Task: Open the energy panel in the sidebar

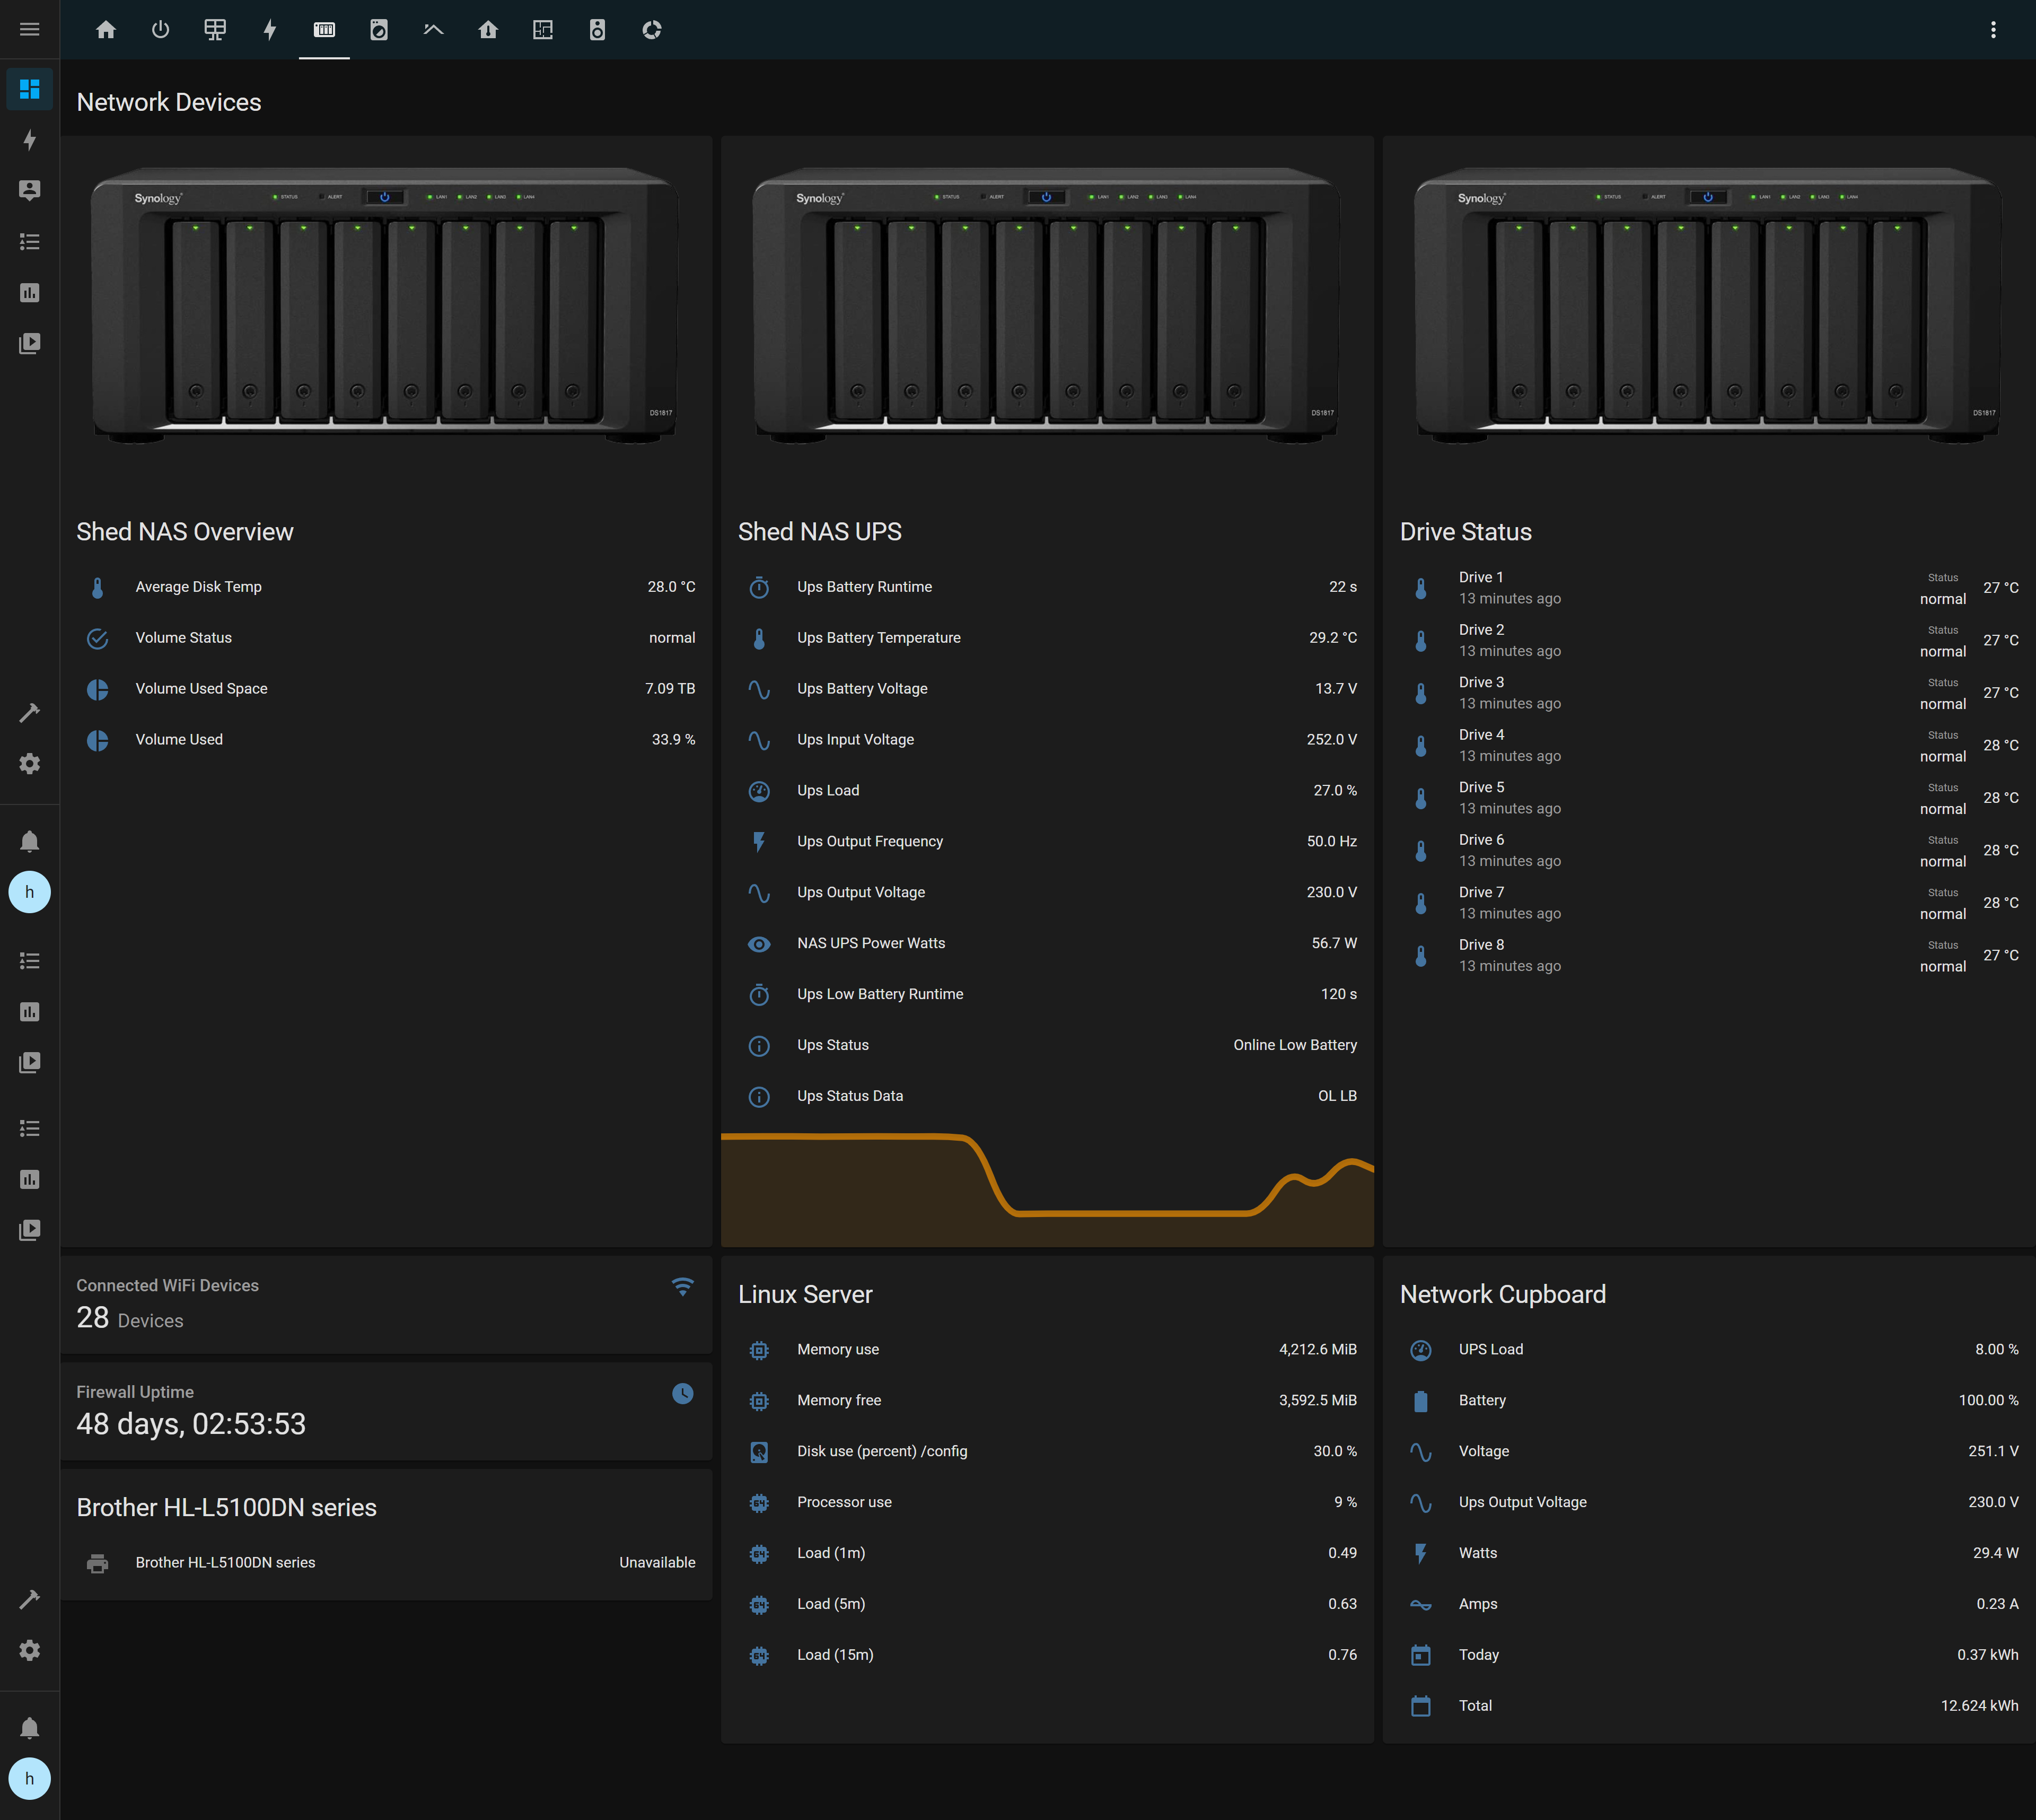Action: coord(29,141)
